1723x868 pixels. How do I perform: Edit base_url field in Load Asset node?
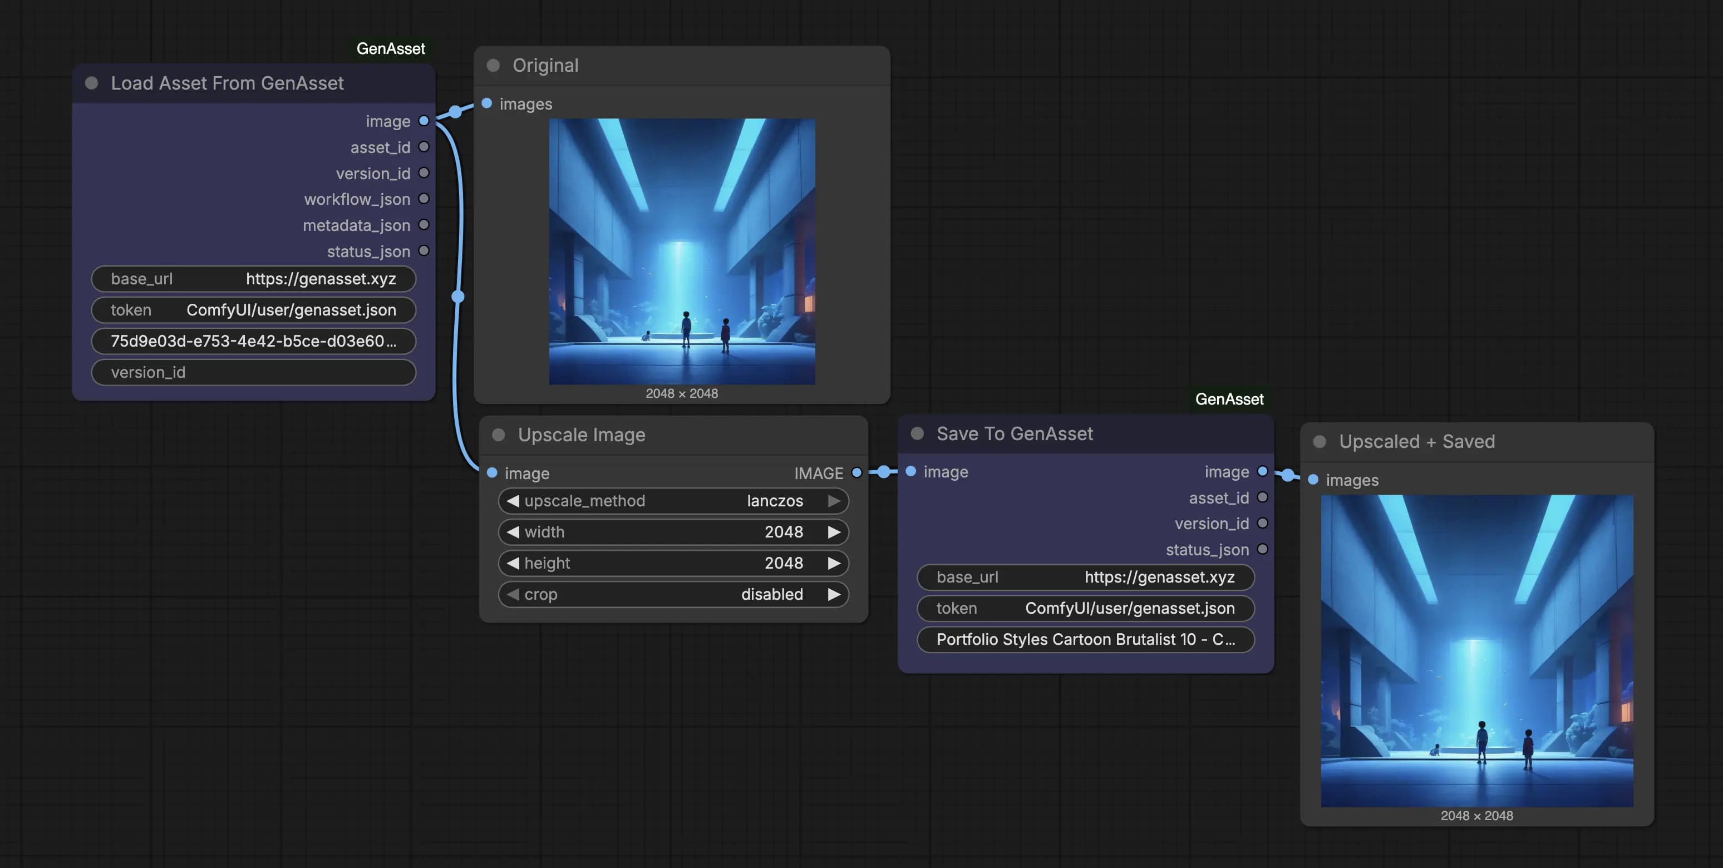pos(254,279)
